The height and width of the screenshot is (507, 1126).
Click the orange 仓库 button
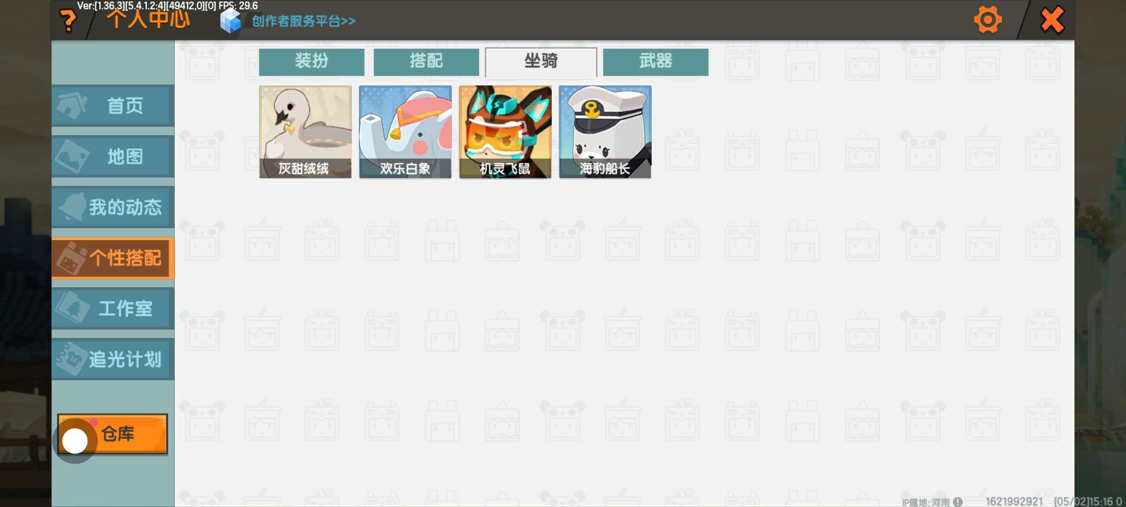point(113,434)
